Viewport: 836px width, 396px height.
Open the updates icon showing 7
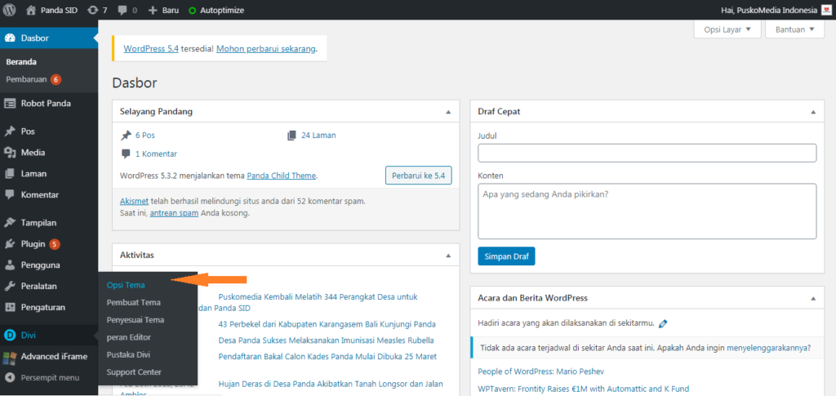[93, 10]
